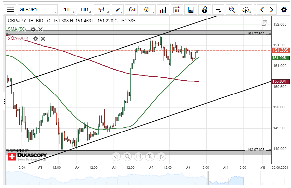Viewport: 291px width, 188px height.
Task: Click the left panel expand handle dots
Action: 4,101
